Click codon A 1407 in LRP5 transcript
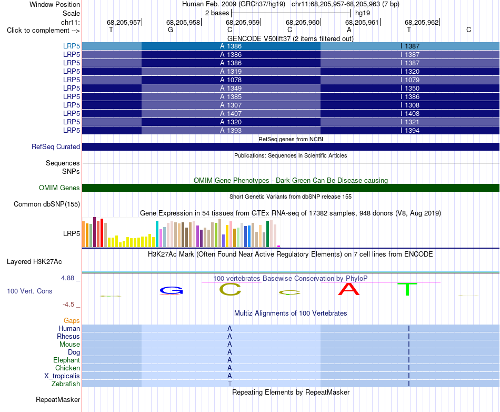Viewport: 500px width, 412px height. [231, 114]
